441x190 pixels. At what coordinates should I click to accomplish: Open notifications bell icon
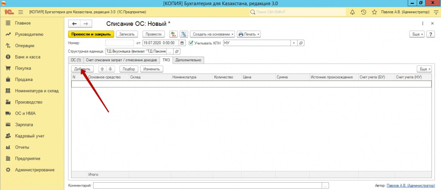click(x=352, y=12)
